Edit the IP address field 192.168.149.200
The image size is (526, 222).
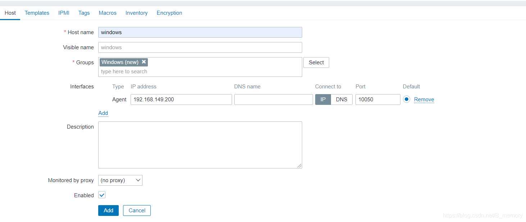pyautogui.click(x=181, y=100)
